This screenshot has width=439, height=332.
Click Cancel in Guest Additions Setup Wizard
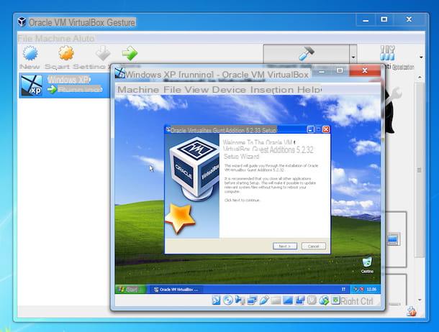click(314, 246)
